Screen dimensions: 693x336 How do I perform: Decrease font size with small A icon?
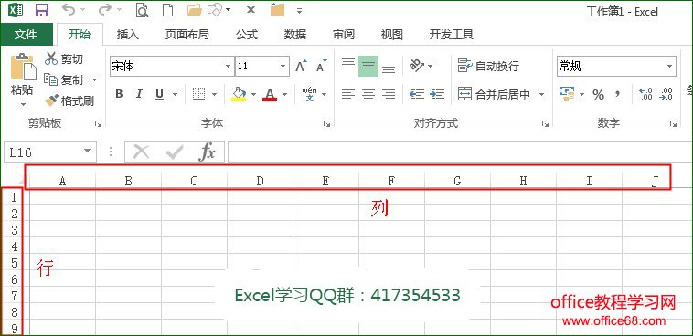(x=321, y=67)
